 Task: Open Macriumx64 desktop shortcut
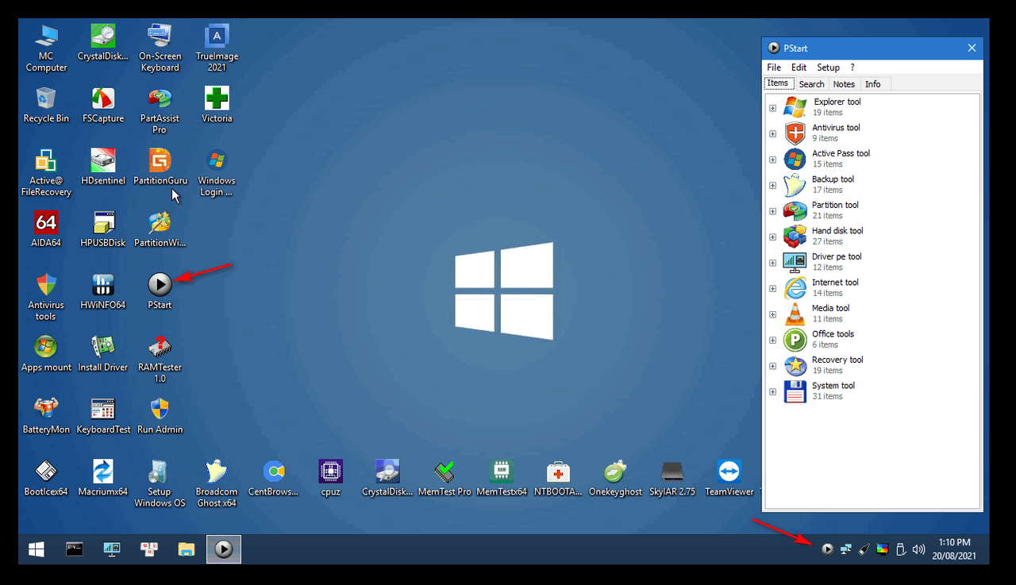point(103,477)
